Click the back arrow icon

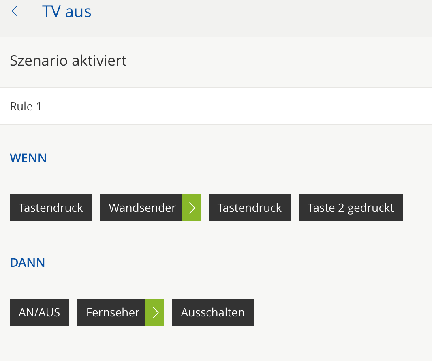click(x=18, y=11)
